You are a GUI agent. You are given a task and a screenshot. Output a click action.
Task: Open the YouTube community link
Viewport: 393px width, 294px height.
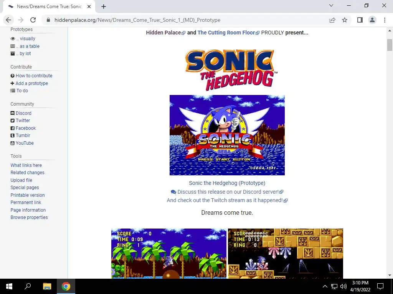pyautogui.click(x=22, y=143)
